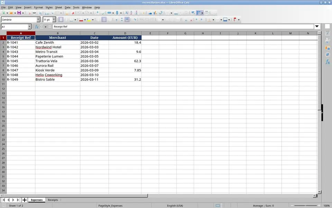Screen dimensions: 332x208
Task: Click the Print icon
Action: point(34,13)
